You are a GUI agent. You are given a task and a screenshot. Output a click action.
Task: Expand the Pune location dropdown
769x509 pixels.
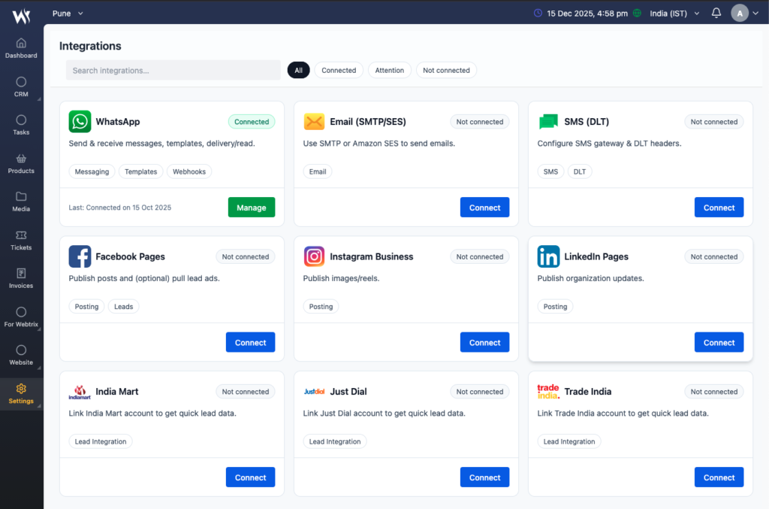[68, 13]
